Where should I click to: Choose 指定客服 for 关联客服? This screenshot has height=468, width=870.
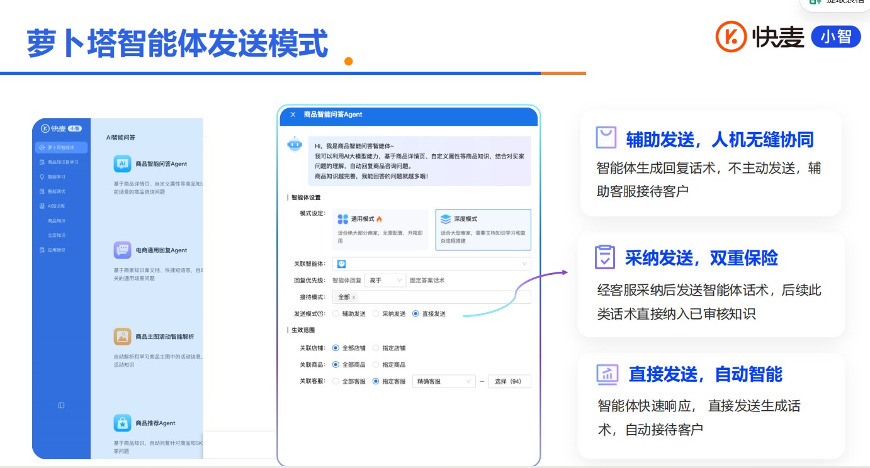[x=376, y=381]
